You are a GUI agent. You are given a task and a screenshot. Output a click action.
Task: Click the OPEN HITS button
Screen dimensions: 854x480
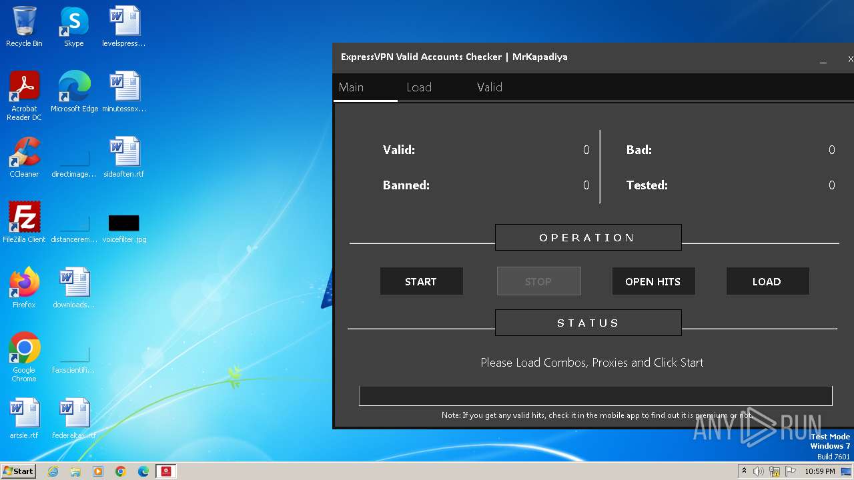(653, 281)
